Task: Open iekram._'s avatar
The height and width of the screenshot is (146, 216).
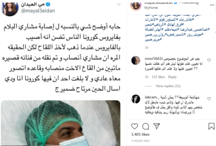Action: coord(136,99)
